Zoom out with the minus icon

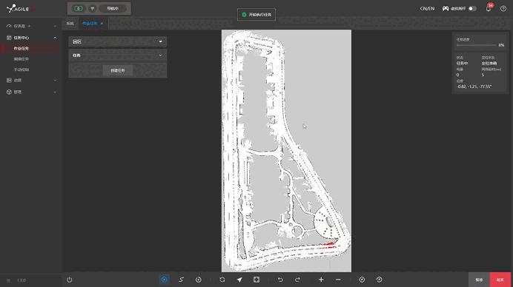(338, 280)
